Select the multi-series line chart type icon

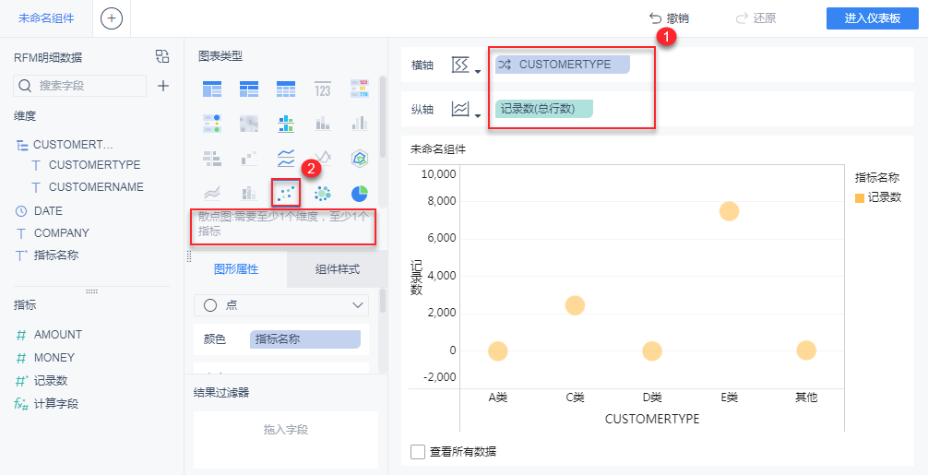(323, 158)
